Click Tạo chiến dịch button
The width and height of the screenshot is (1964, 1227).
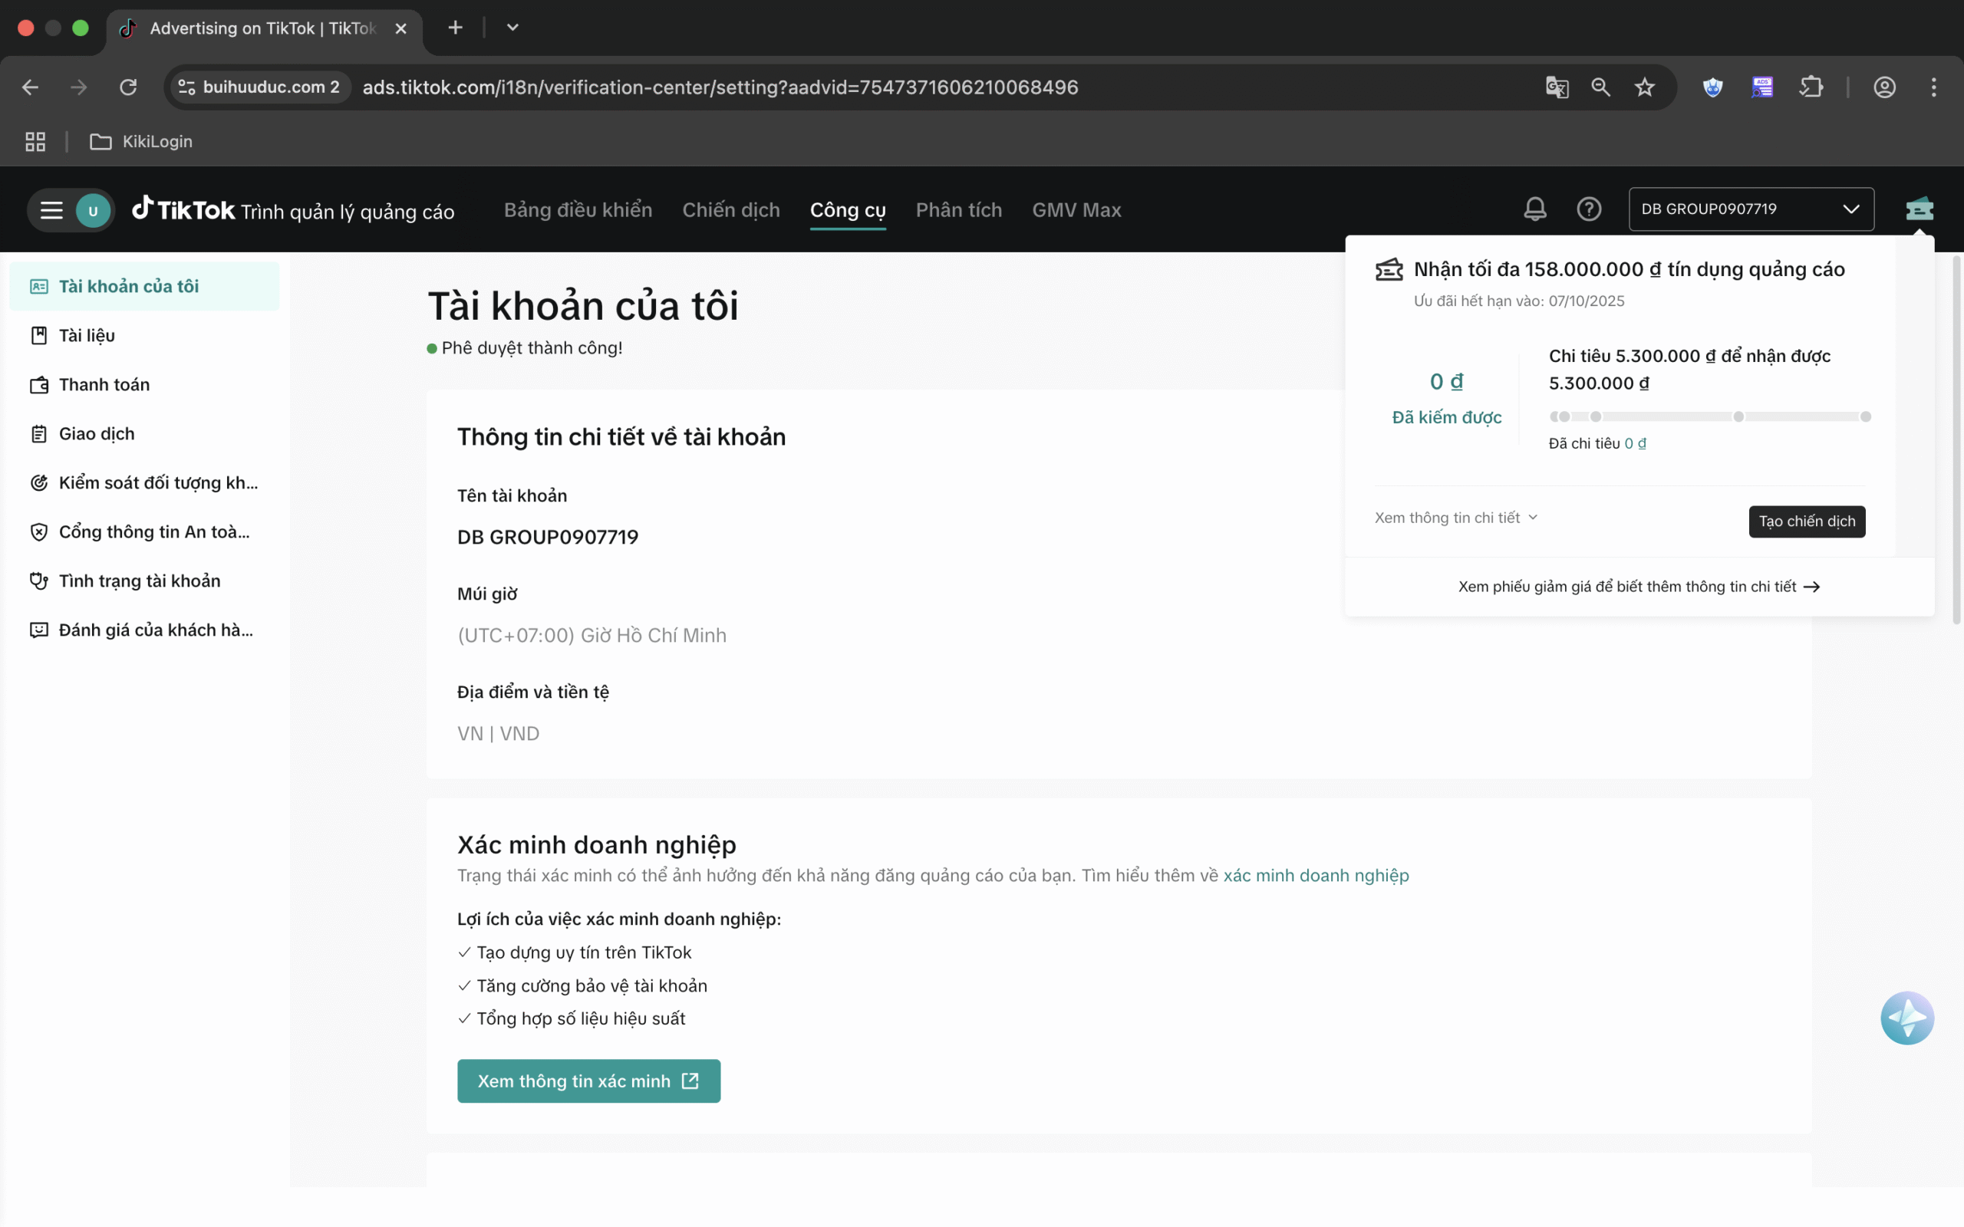click(1806, 521)
